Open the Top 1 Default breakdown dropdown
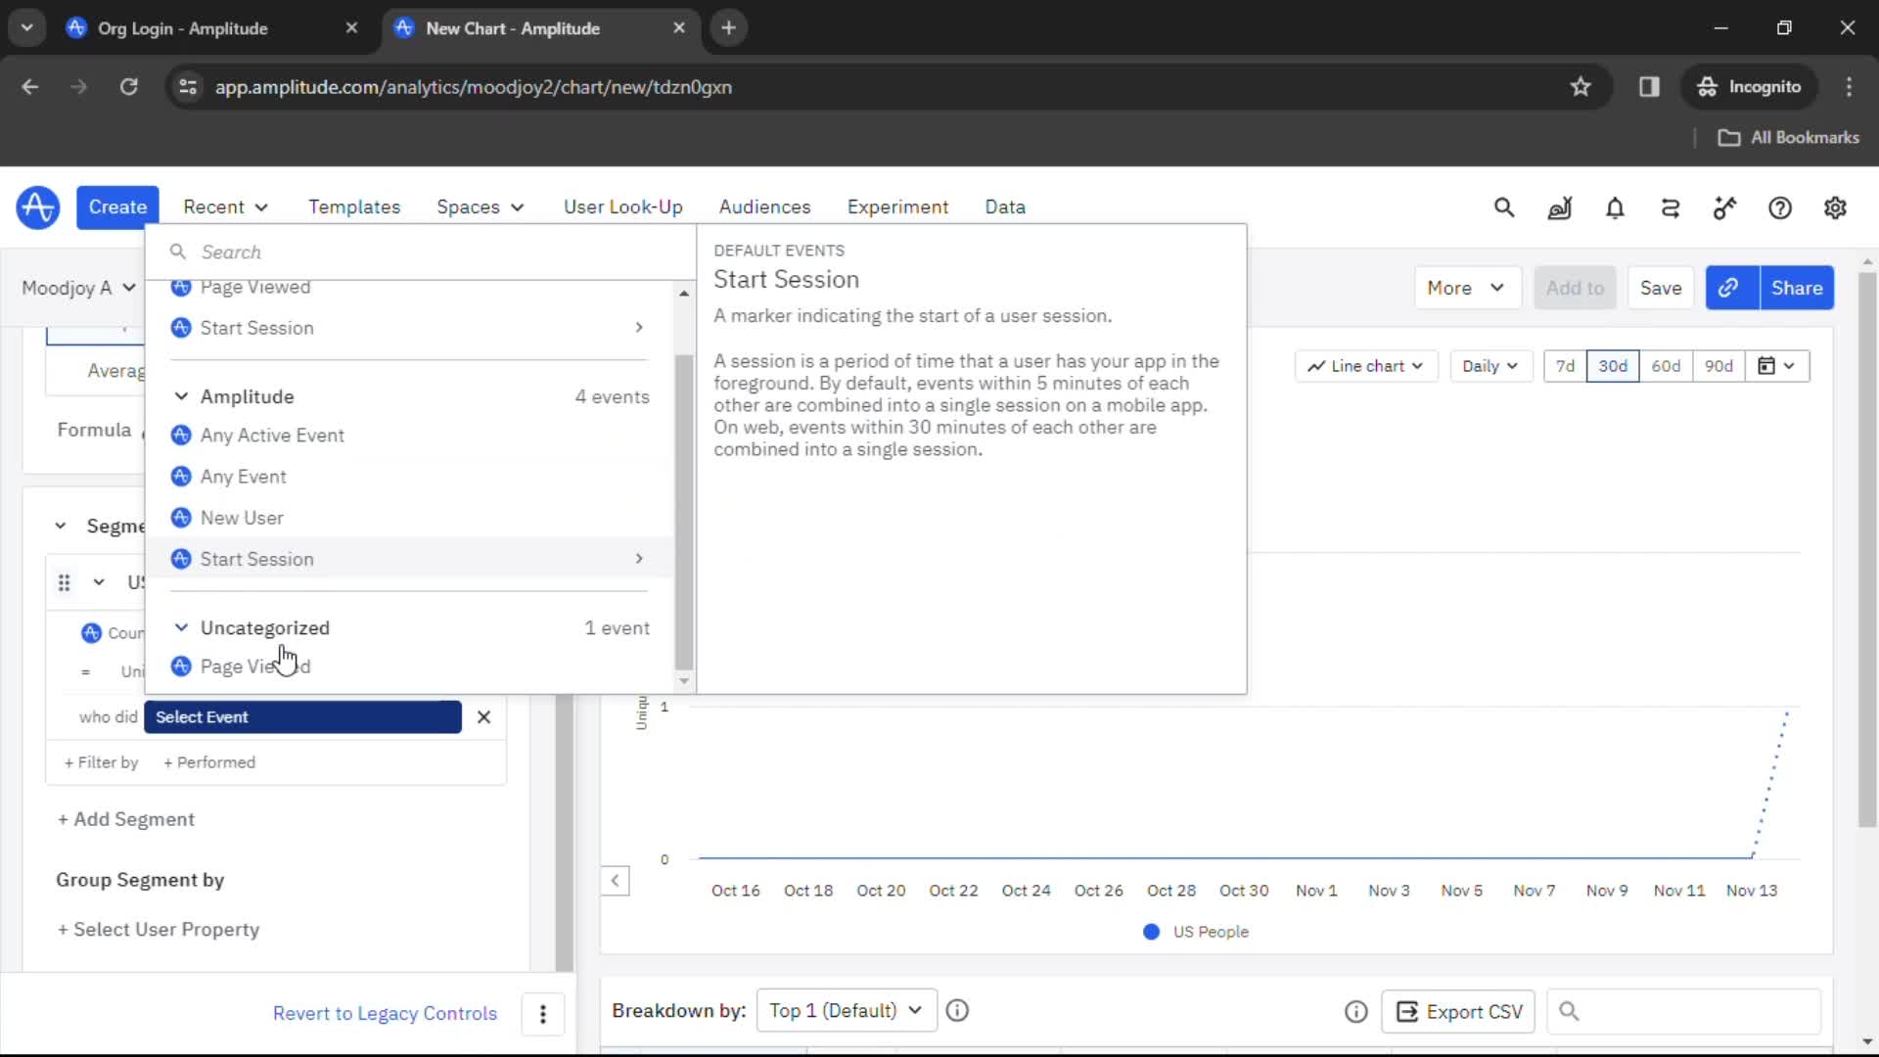This screenshot has width=1879, height=1057. pos(842,1011)
